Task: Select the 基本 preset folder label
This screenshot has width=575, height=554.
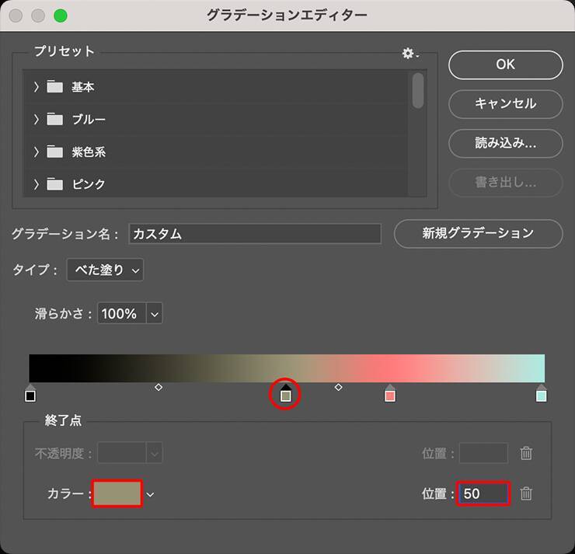Action: pos(83,87)
